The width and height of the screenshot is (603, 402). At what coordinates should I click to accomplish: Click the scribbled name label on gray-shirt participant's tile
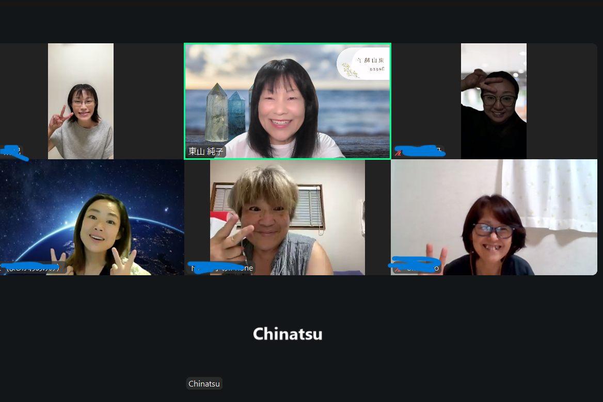pyautogui.click(x=11, y=152)
